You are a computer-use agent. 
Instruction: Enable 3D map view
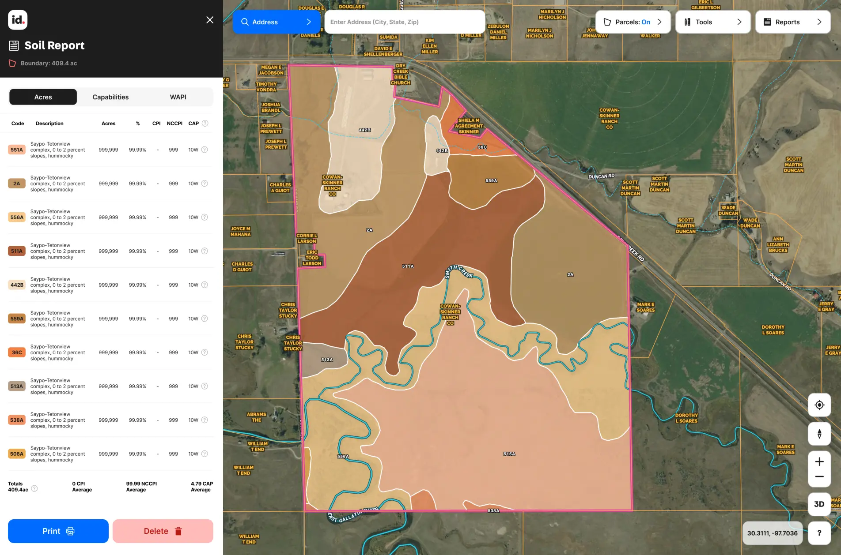818,504
